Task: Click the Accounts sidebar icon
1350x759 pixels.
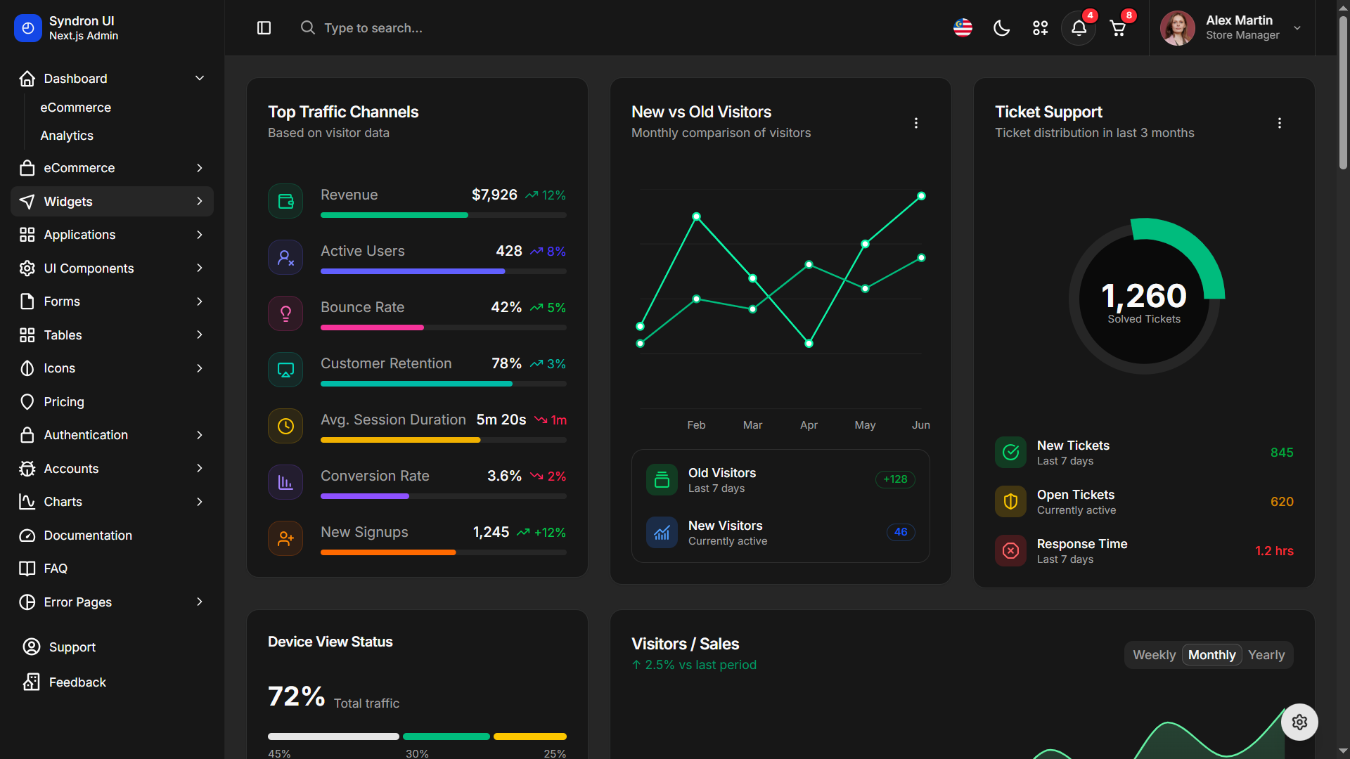Action: point(27,469)
